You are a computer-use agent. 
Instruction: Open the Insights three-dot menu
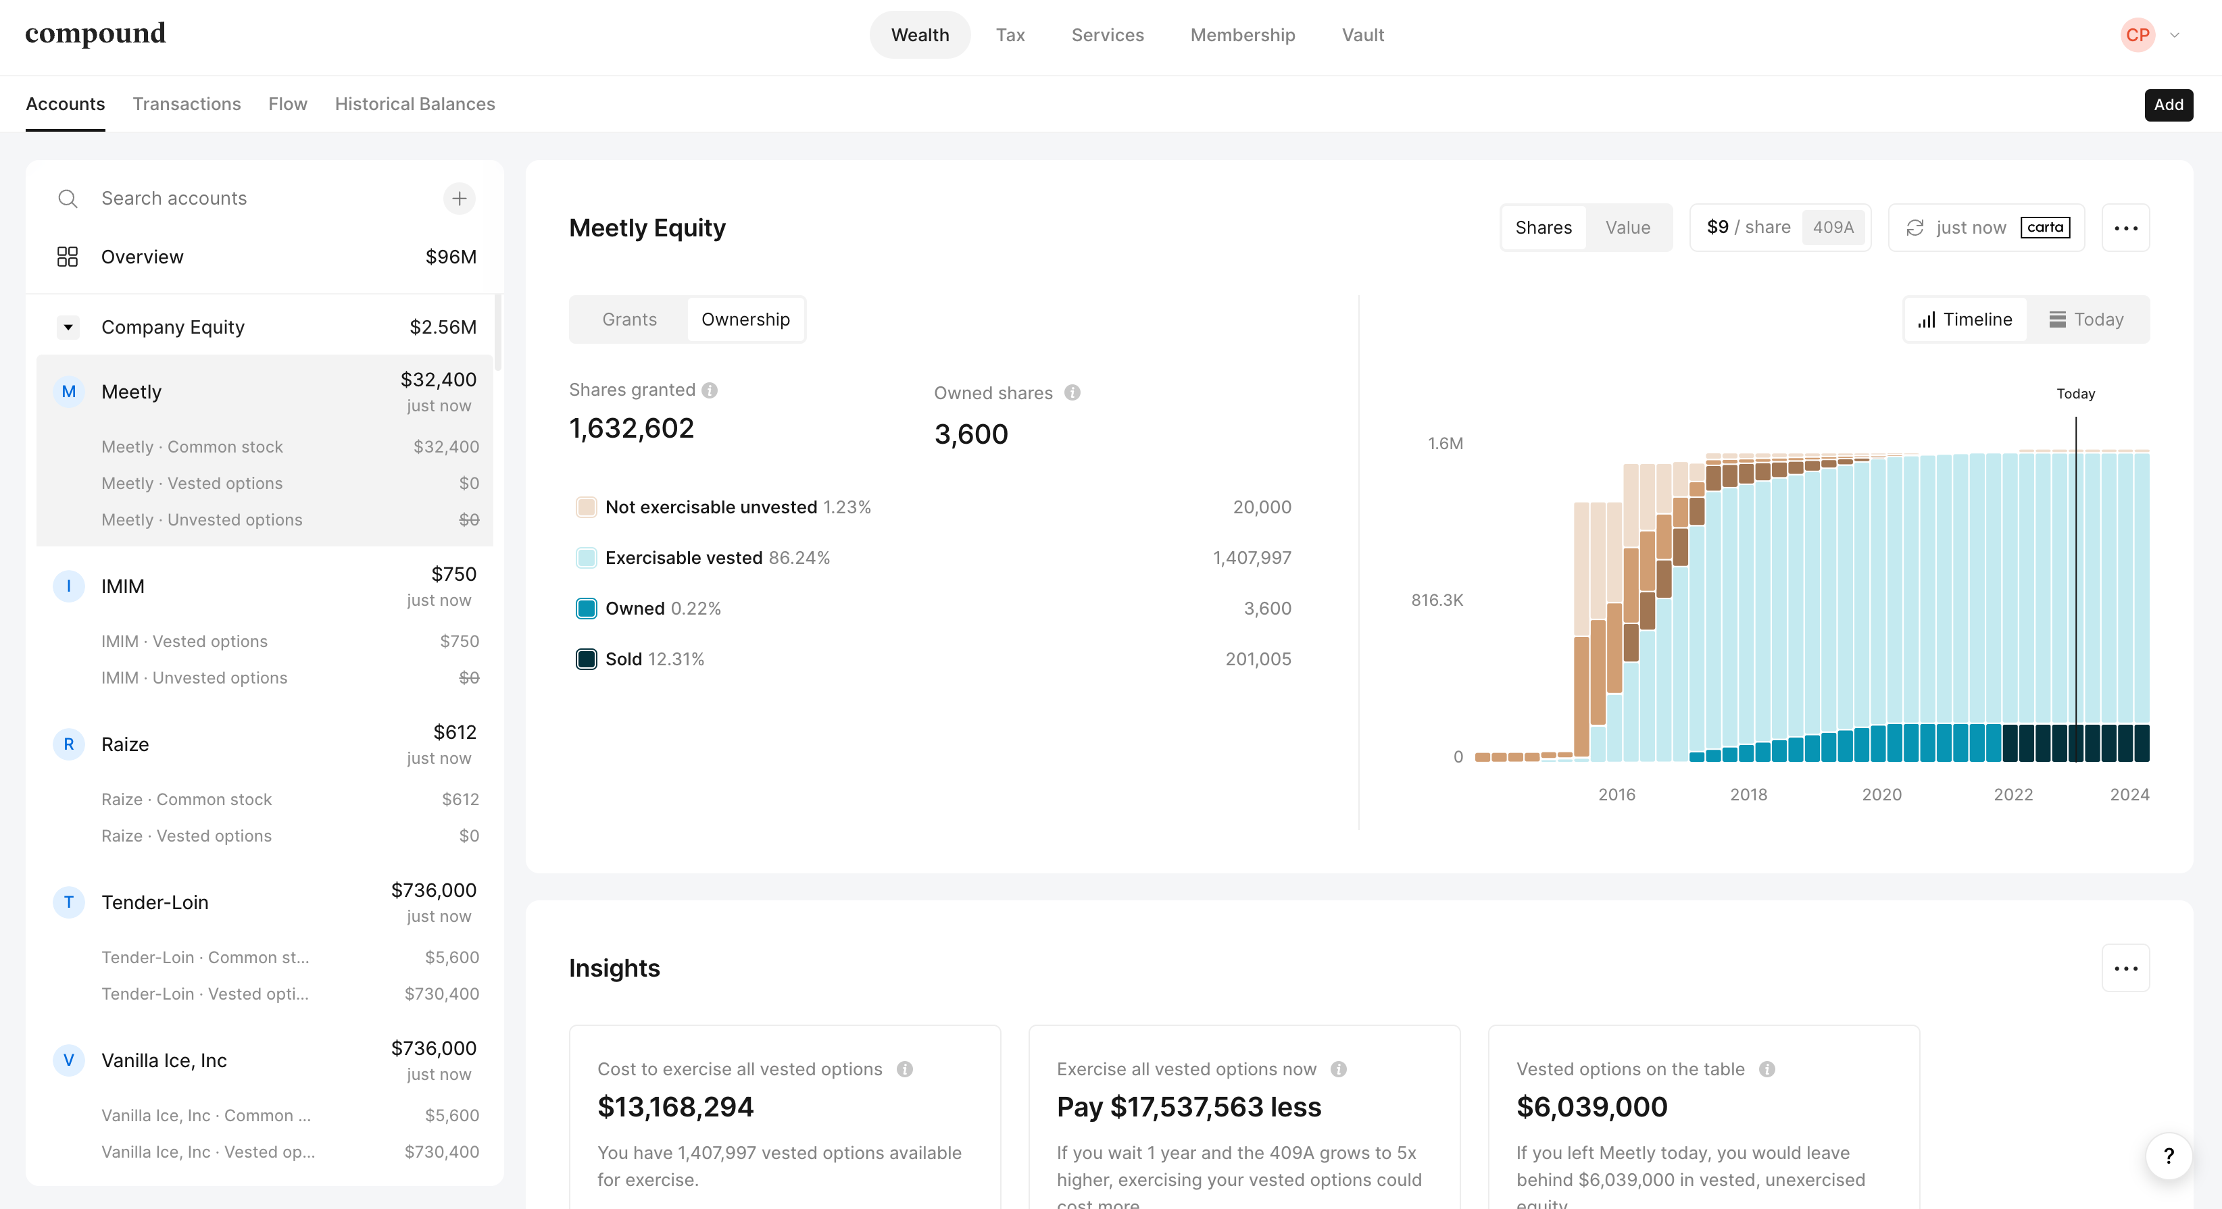point(2125,969)
